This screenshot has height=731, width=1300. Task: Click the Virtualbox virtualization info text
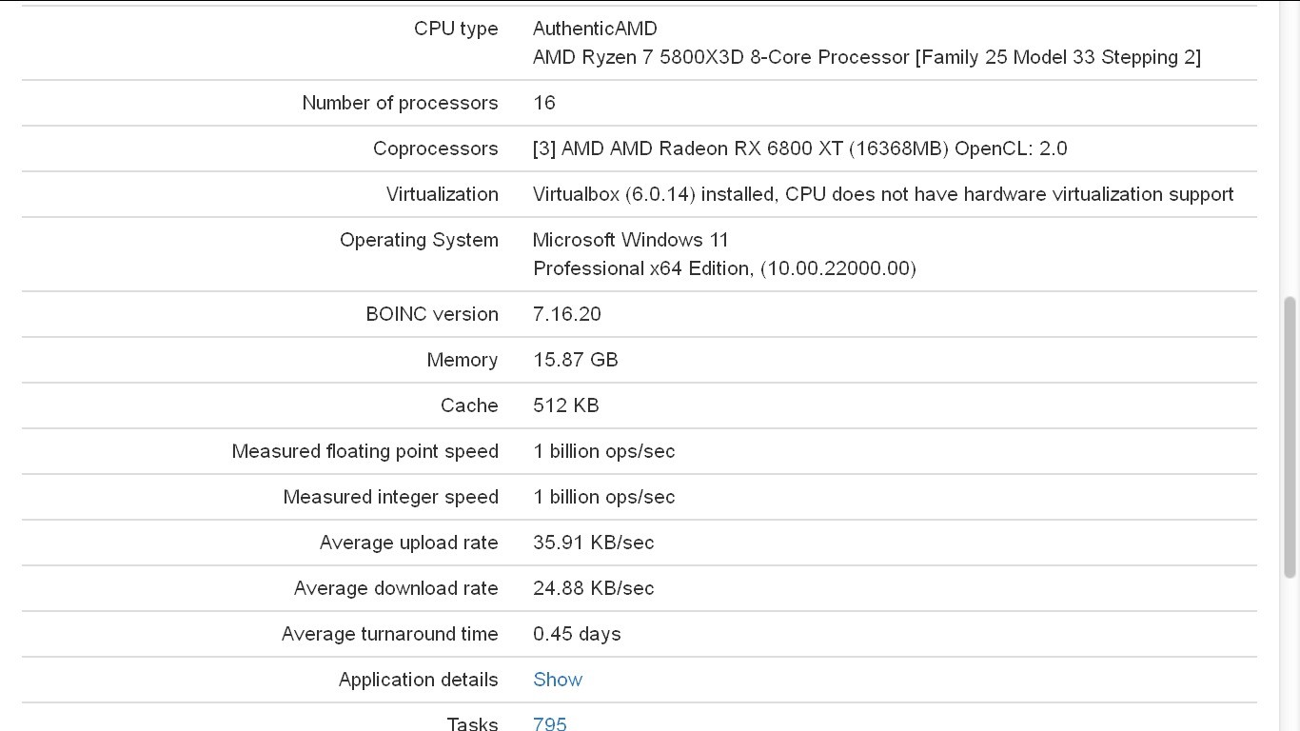pyautogui.click(x=882, y=194)
